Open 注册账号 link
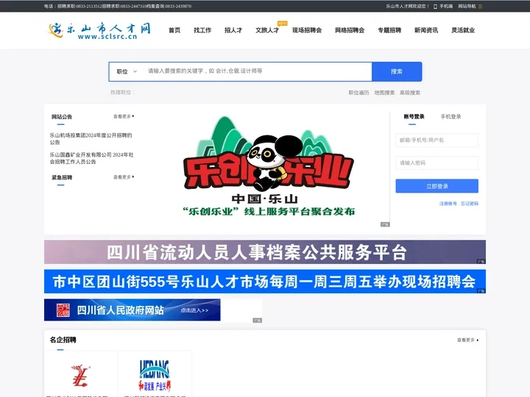 click(448, 204)
